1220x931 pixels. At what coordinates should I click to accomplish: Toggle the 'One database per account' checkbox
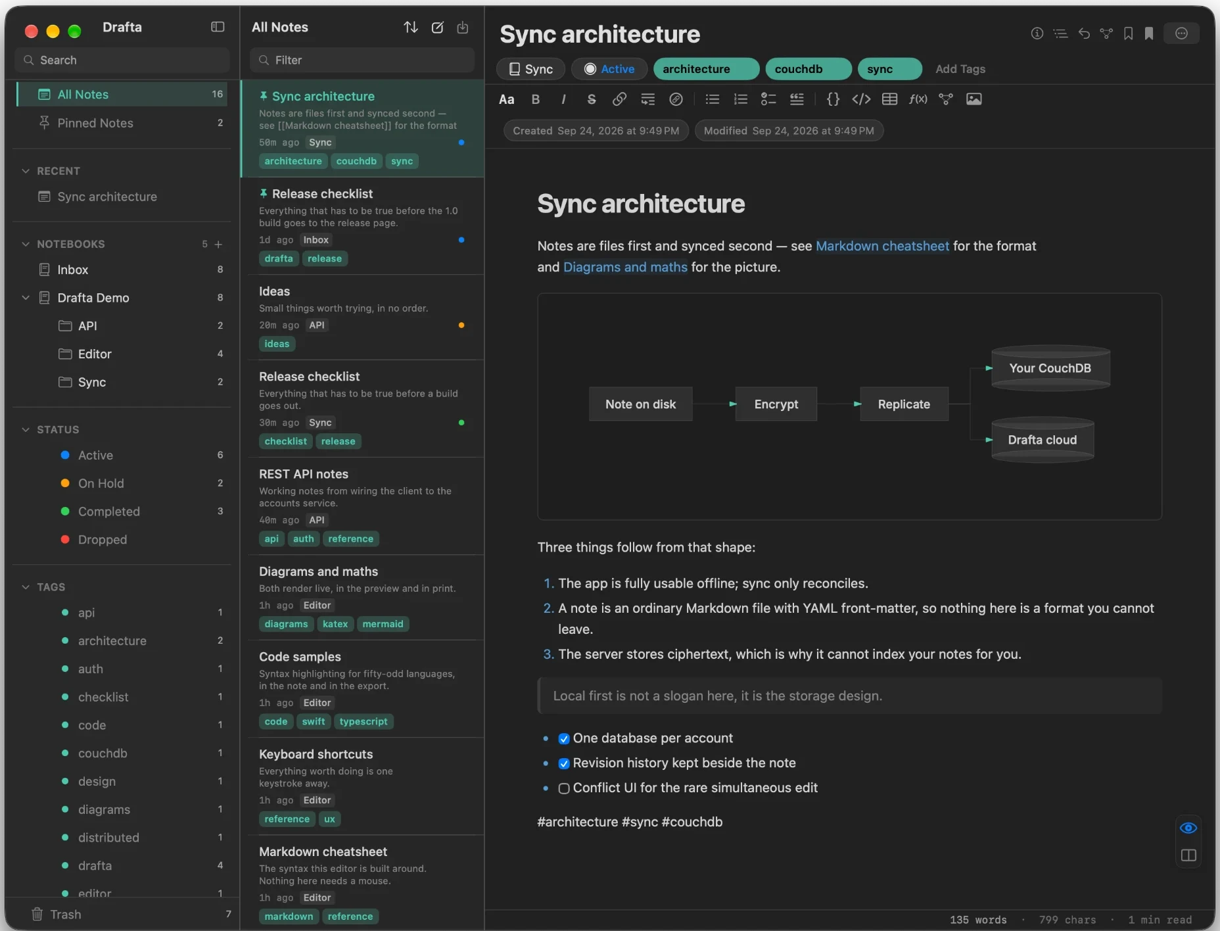563,739
